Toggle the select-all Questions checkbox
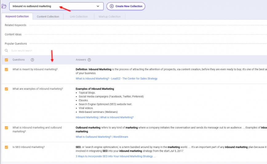The image size is (267, 164). tap(6, 60)
